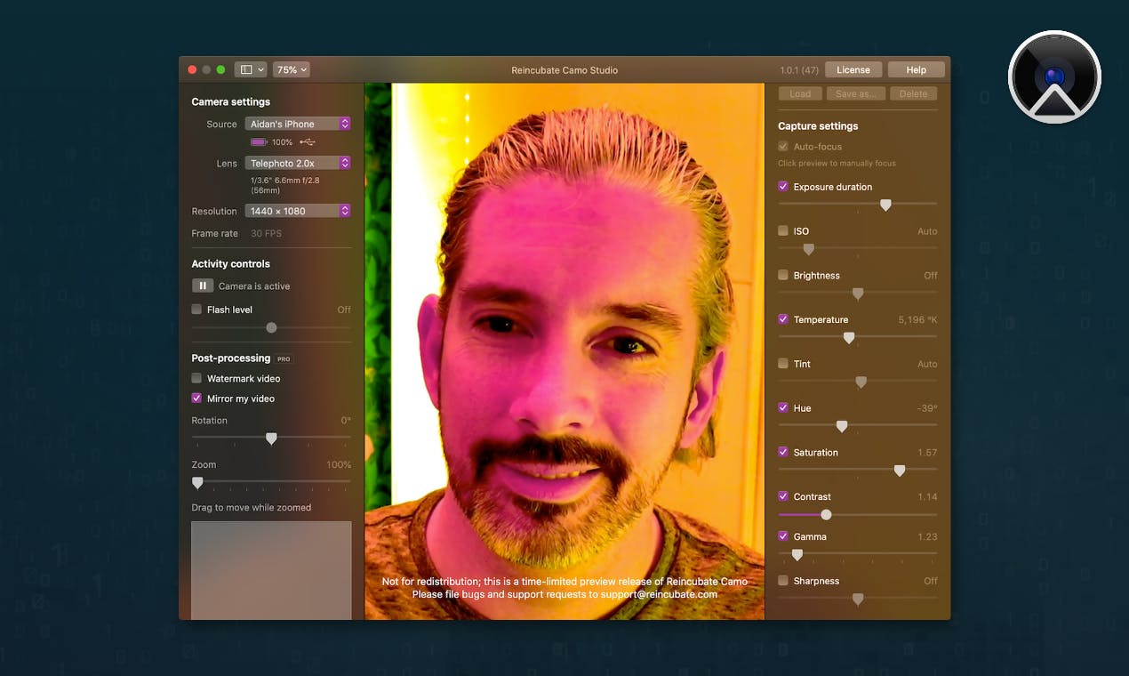Toggle the sidebar layout icon
The image size is (1129, 676).
coord(246,69)
